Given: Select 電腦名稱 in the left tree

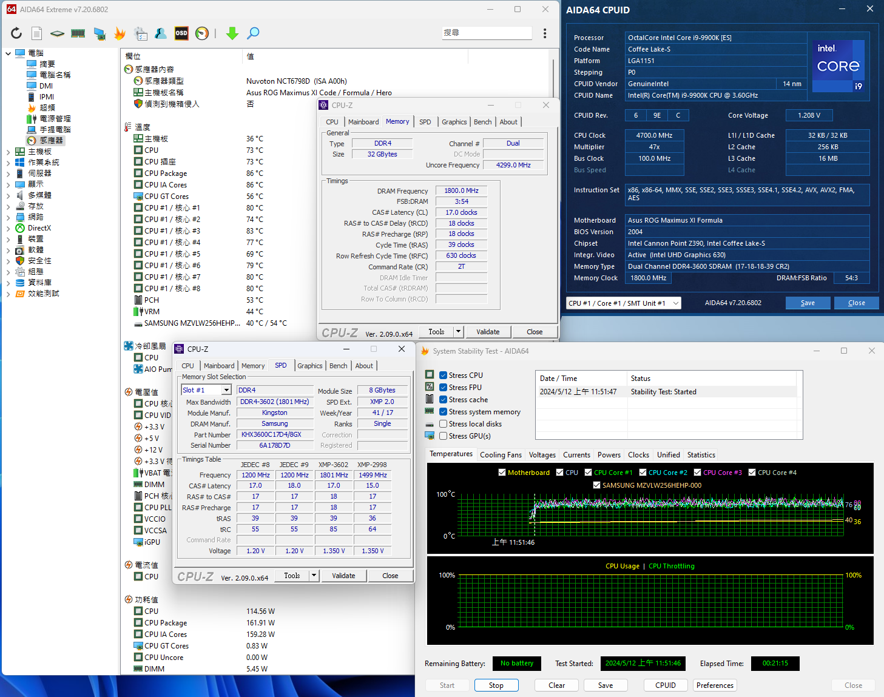Looking at the screenshot, I should (55, 75).
